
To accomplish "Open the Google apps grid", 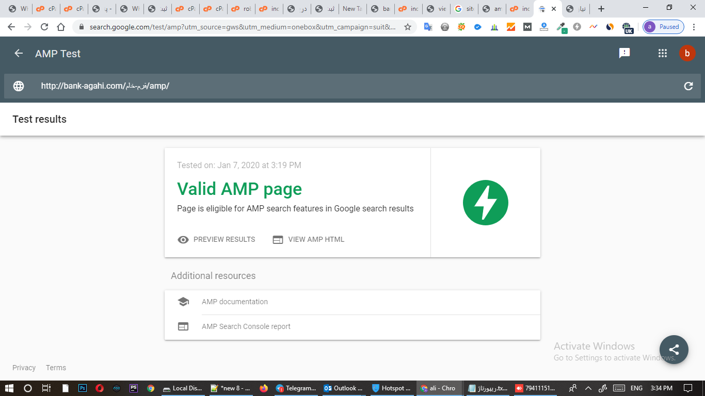I will pyautogui.click(x=663, y=53).
